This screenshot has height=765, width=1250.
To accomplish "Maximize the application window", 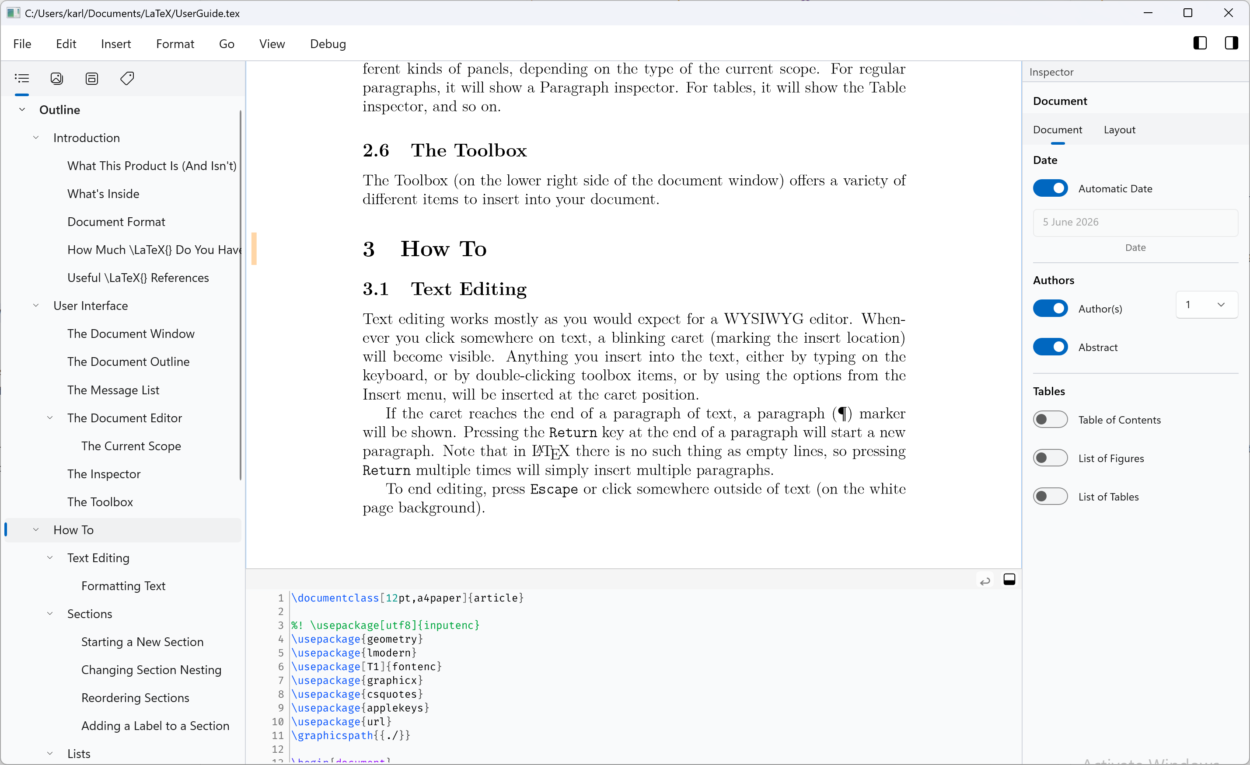I will click(x=1187, y=13).
